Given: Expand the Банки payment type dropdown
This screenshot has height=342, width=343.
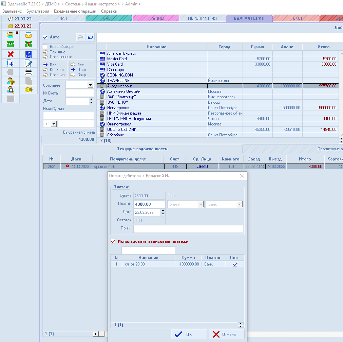Looking at the screenshot, I should pos(201,204).
